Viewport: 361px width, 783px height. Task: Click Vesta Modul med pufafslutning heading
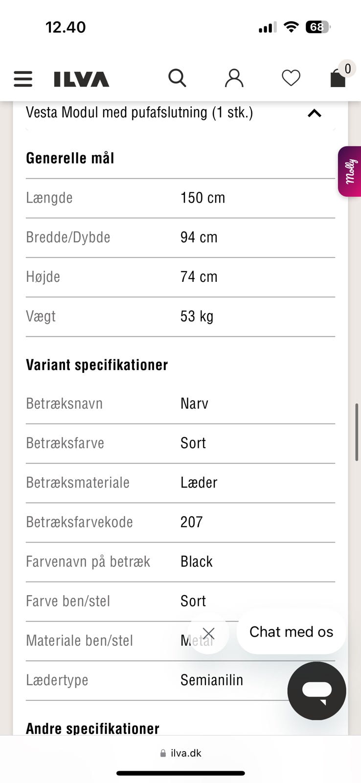(139, 113)
